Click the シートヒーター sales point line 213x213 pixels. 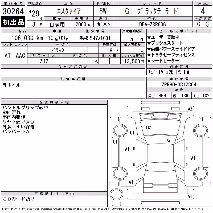pos(163,61)
